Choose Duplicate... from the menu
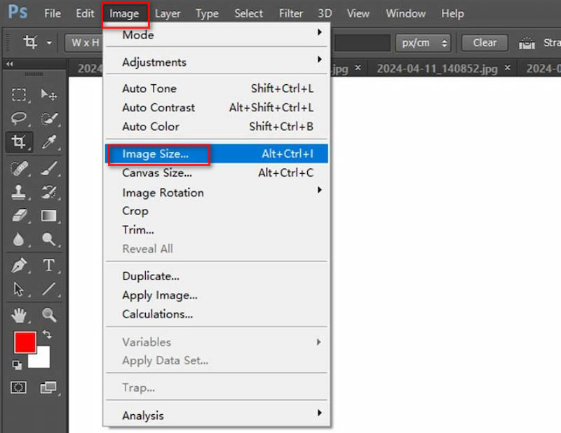Image resolution: width=561 pixels, height=433 pixels. point(217,276)
